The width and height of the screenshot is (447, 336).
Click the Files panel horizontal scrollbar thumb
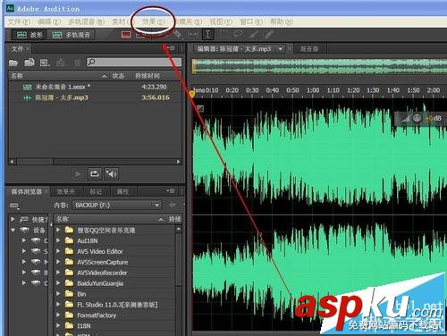[x=35, y=162]
